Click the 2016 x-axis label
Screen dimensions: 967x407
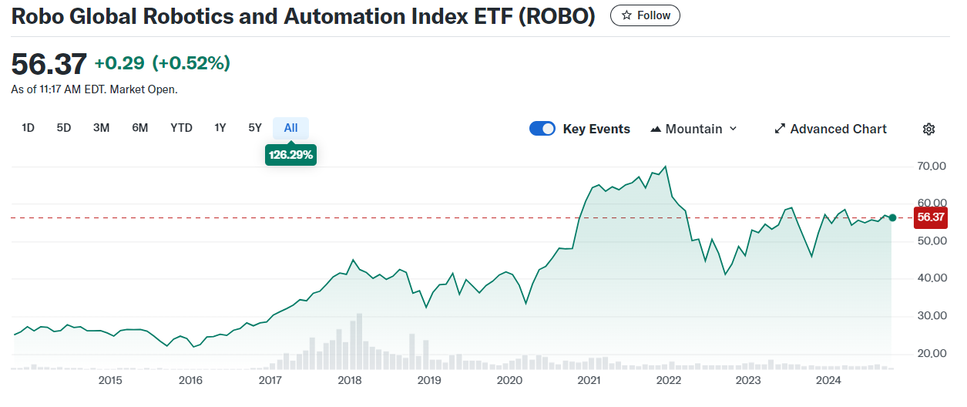tap(190, 380)
